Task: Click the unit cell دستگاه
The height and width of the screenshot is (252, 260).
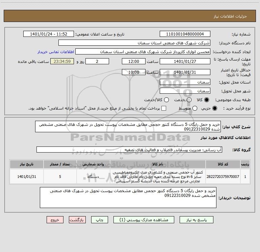Action: (x=93, y=177)
